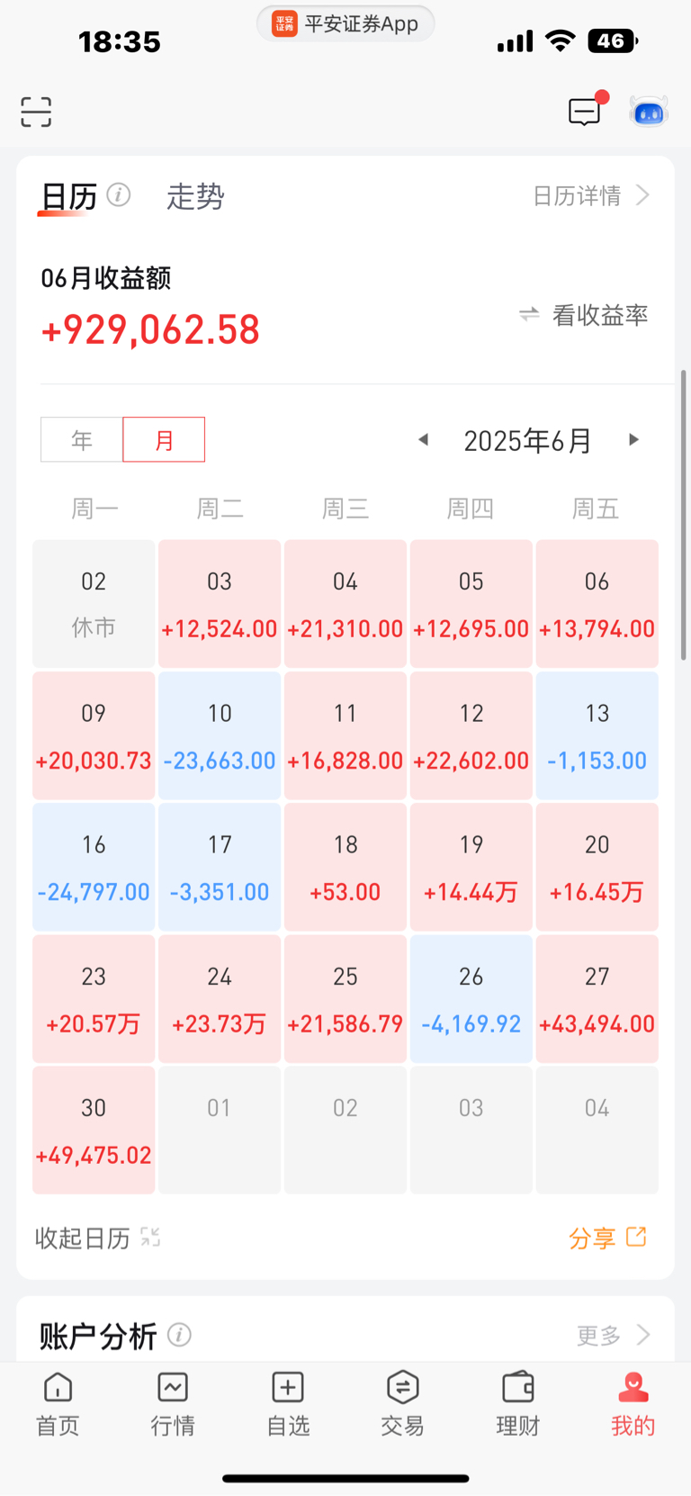
Task: Select June 09 cell +20,030.73
Action: pyautogui.click(x=94, y=735)
